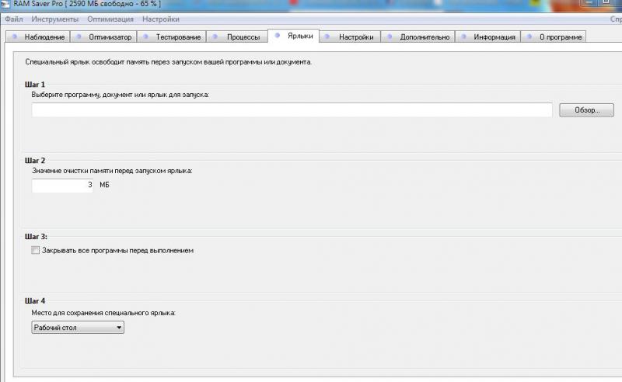Select the Ярлыки tab
The width and height of the screenshot is (622, 382).
[294, 36]
